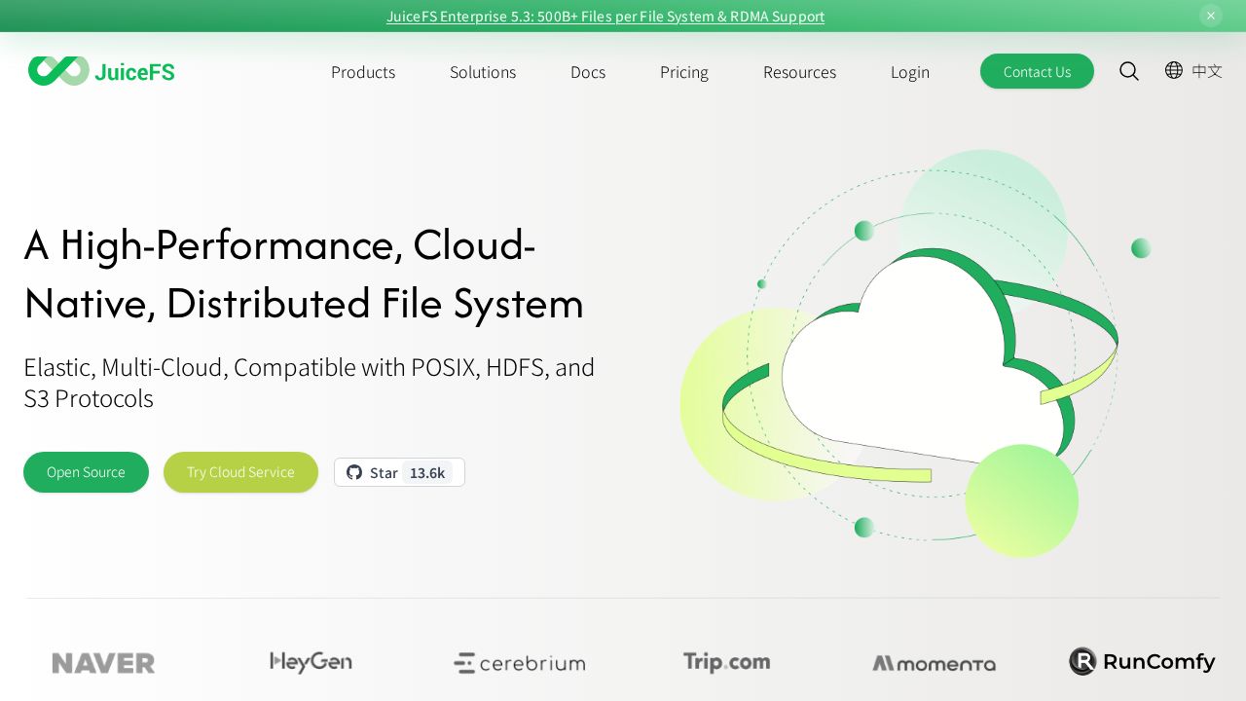Click the subtitle mentioning POSIX, HDFS, and S3
Image resolution: width=1246 pixels, height=701 pixels.
310,383
